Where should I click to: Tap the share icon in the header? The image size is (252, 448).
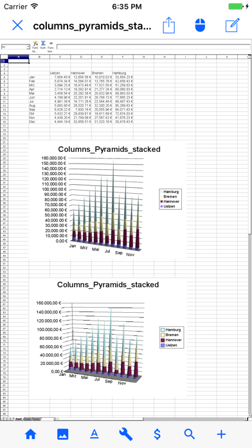pyautogui.click(x=168, y=26)
